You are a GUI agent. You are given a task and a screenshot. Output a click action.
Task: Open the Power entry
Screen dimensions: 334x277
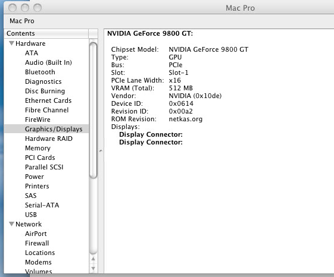(x=35, y=177)
